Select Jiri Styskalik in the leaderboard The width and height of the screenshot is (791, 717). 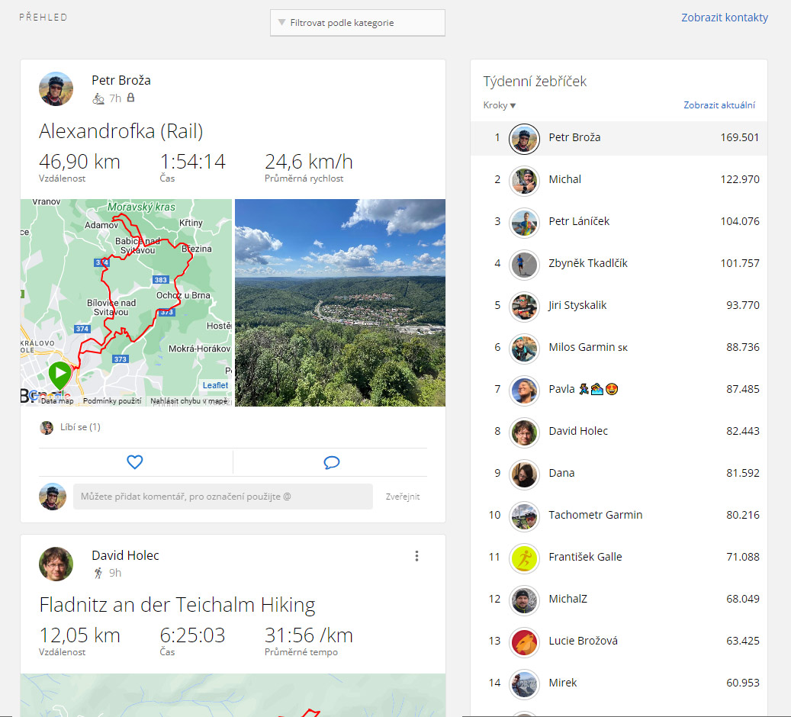pyautogui.click(x=577, y=305)
